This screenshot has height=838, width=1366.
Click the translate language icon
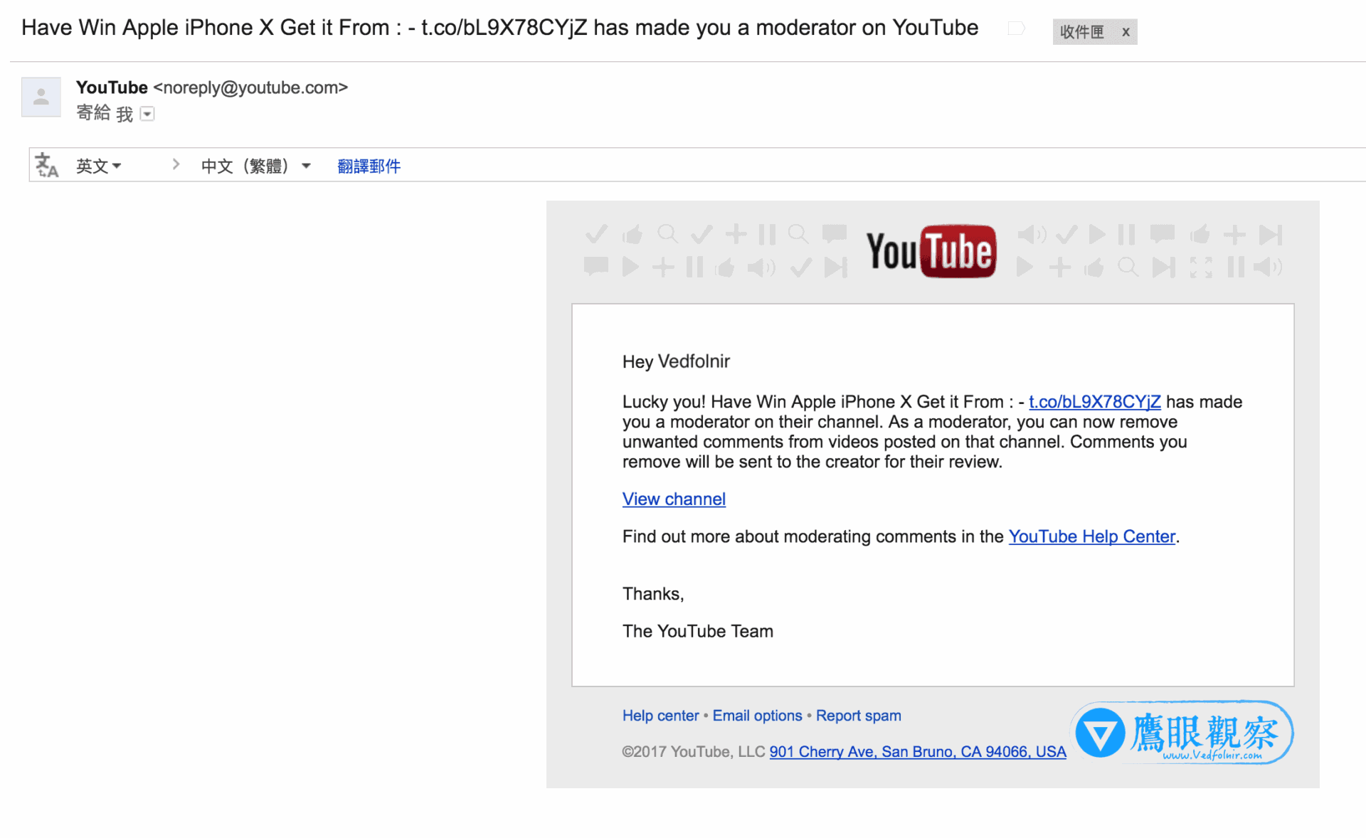pos(47,165)
